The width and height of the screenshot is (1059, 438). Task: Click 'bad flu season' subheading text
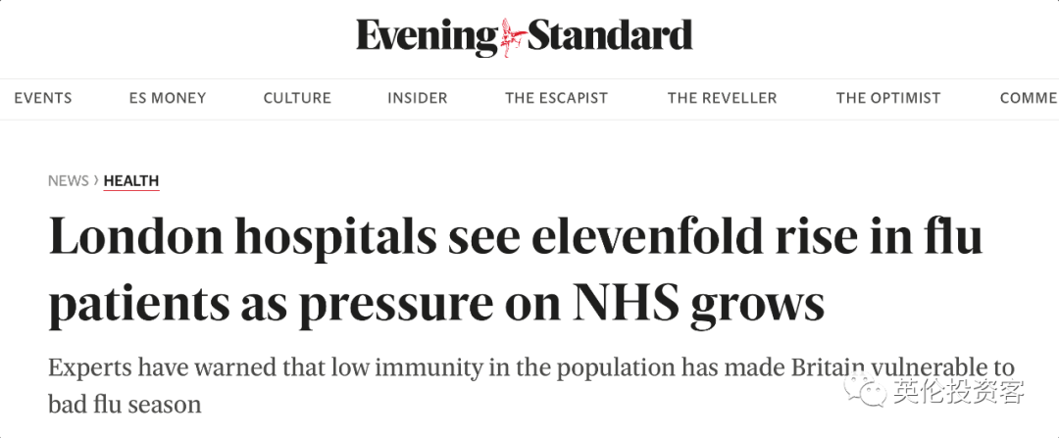point(125,405)
